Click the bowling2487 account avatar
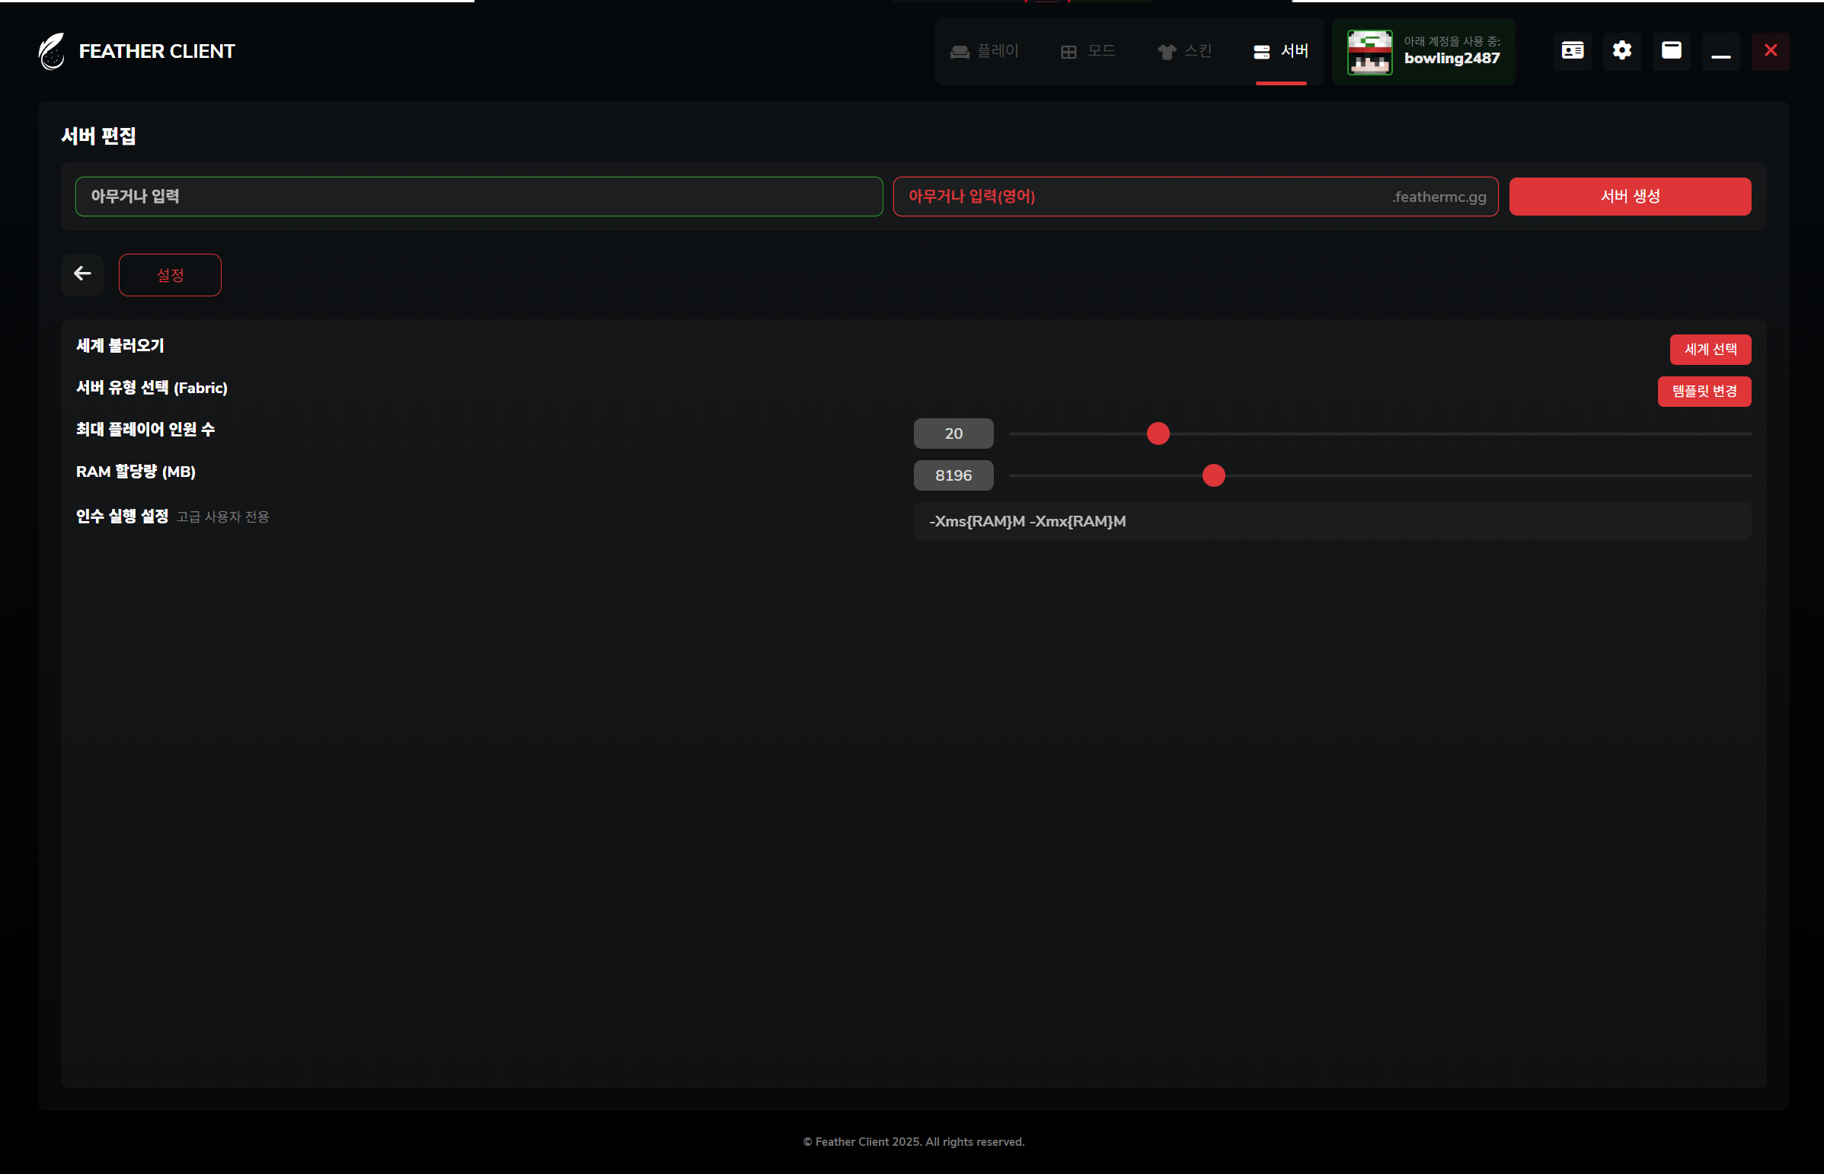1824x1174 pixels. pyautogui.click(x=1369, y=52)
